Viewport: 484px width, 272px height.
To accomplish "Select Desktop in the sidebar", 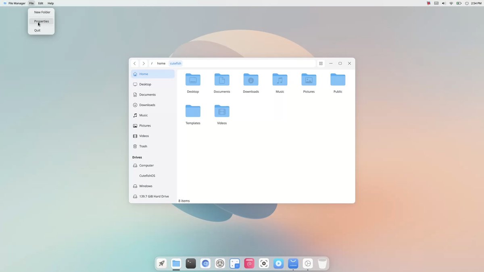I will point(153,84).
